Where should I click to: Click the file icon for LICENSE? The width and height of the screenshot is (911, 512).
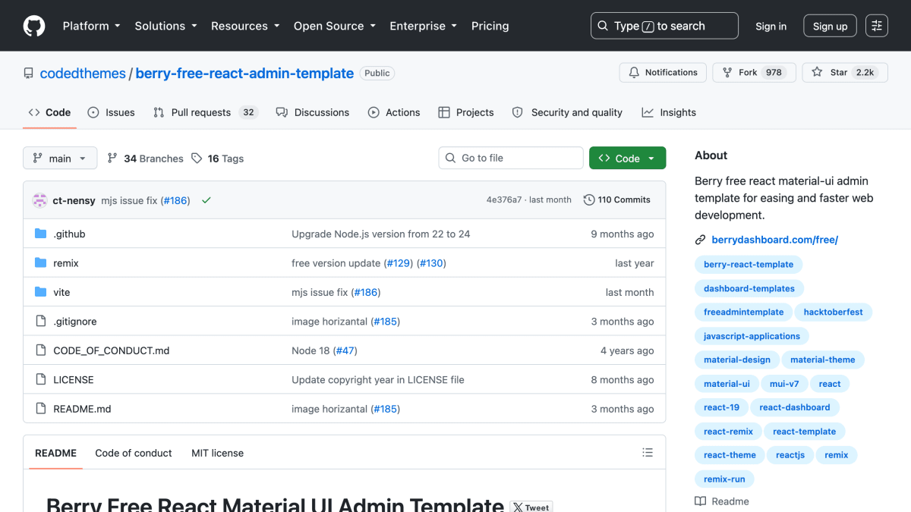[x=41, y=379]
